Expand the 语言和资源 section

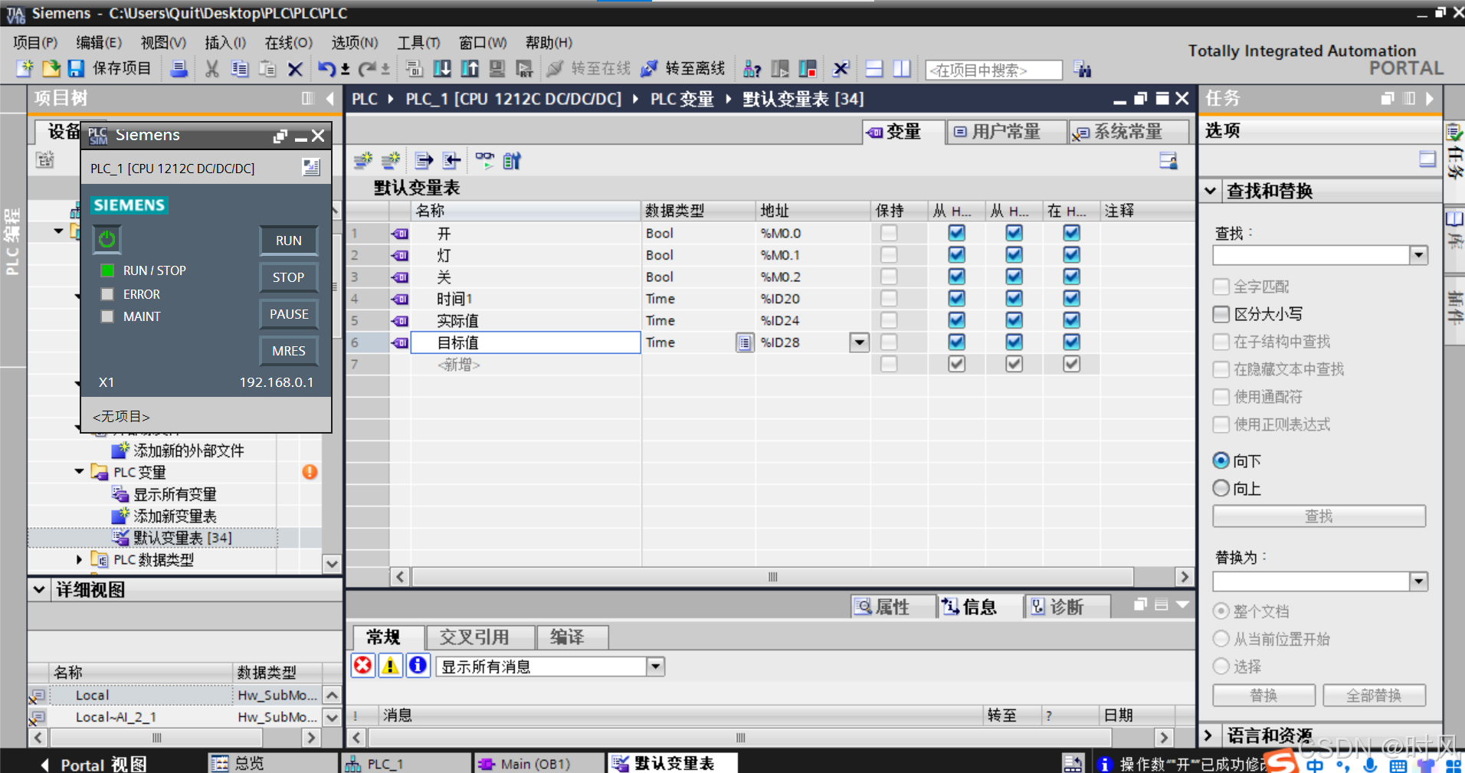click(1208, 735)
